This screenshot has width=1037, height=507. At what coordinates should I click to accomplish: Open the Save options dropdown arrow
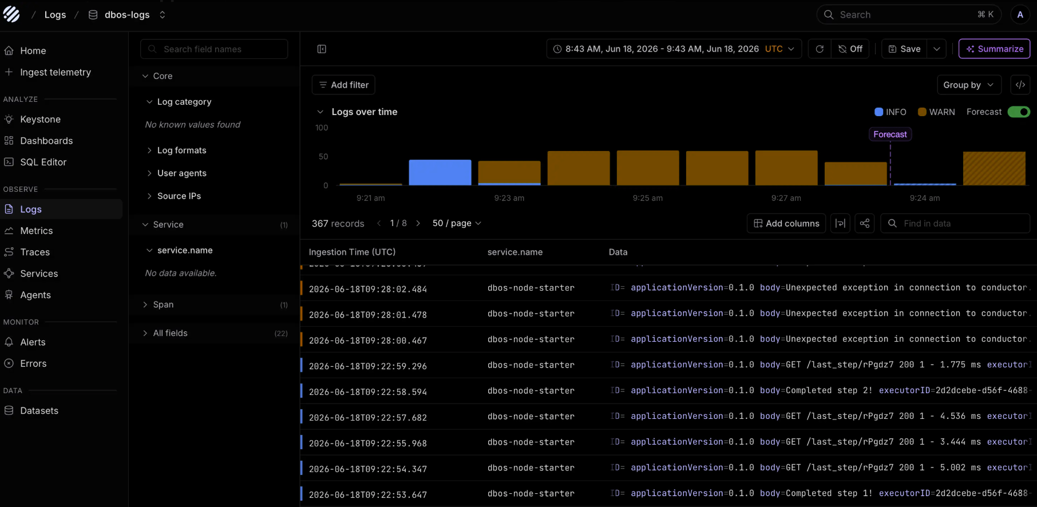(x=937, y=49)
